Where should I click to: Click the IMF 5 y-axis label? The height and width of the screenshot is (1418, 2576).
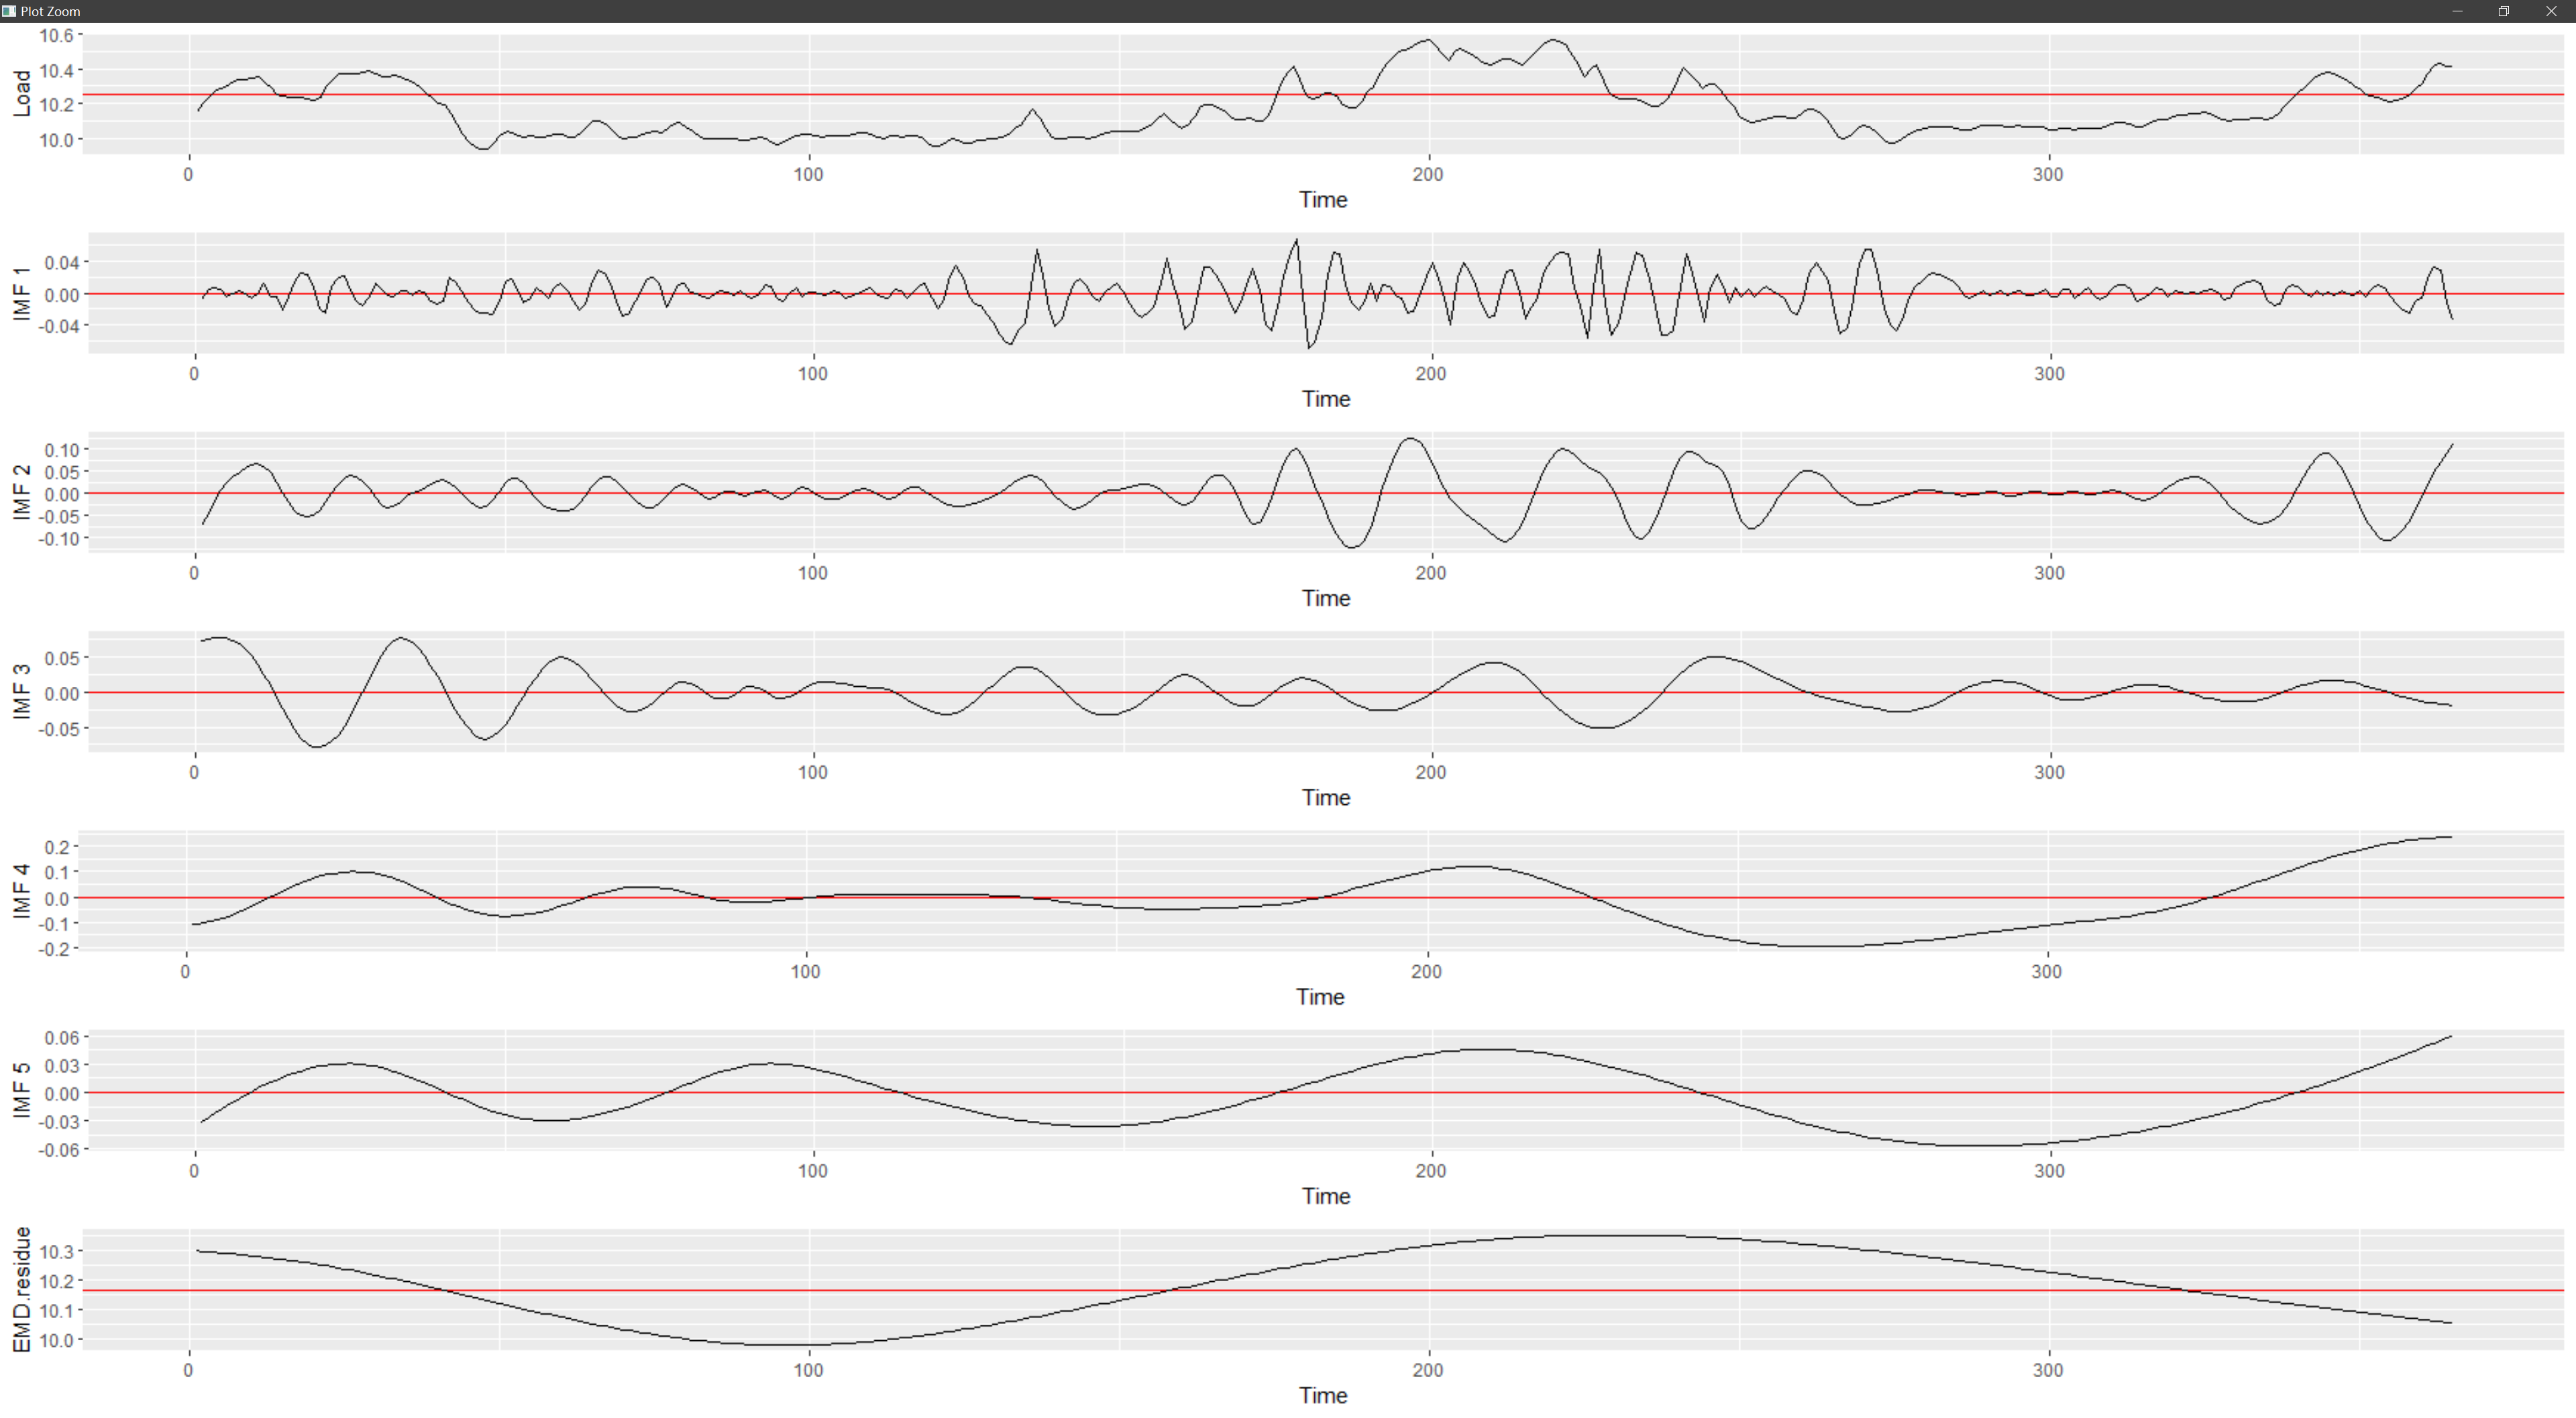point(21,1090)
